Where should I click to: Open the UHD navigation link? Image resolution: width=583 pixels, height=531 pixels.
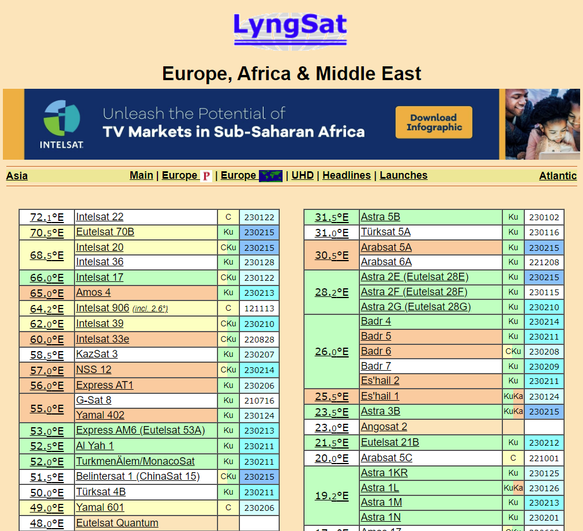point(302,175)
